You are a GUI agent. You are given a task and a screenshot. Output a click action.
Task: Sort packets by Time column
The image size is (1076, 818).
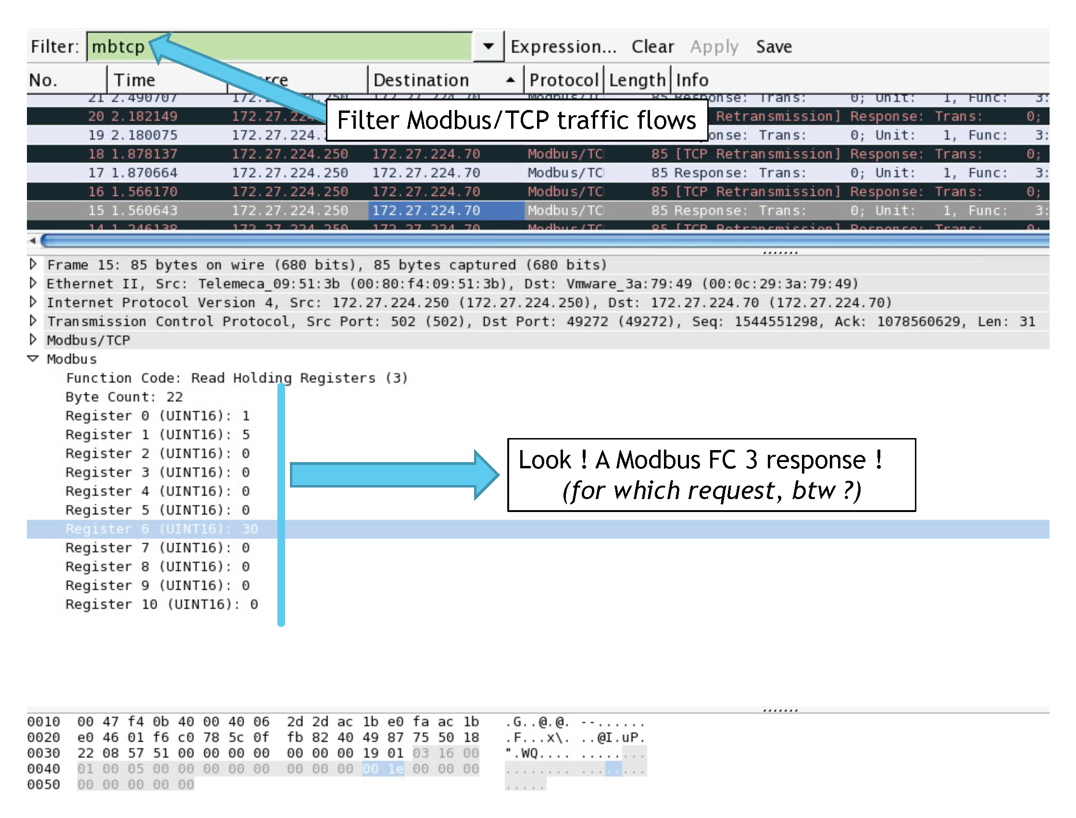[x=135, y=80]
